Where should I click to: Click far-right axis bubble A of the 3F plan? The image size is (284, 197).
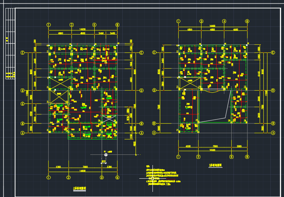(x=273, y=133)
